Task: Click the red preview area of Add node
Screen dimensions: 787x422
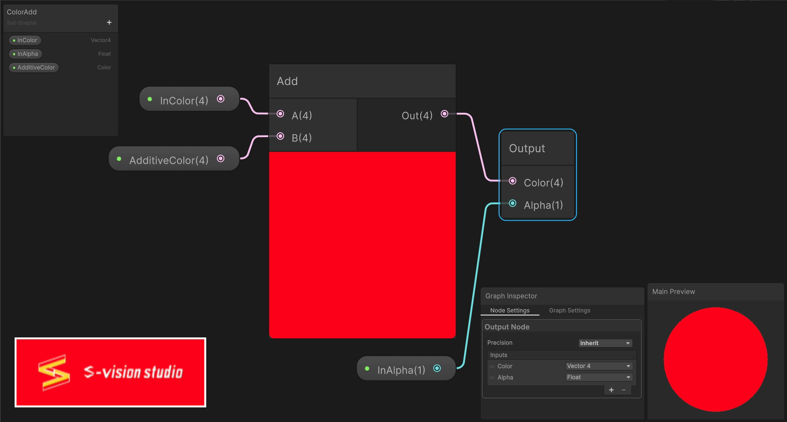Action: point(362,245)
